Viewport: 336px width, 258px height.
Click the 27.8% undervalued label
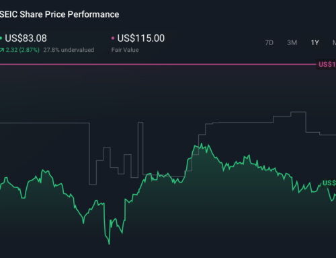pyautogui.click(x=69, y=50)
